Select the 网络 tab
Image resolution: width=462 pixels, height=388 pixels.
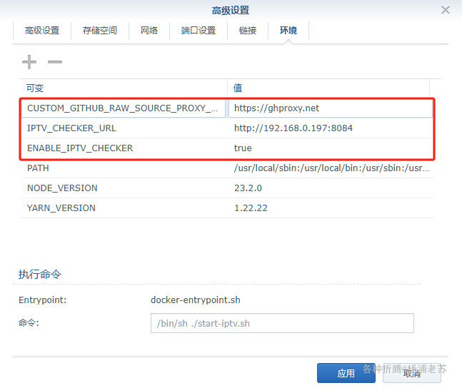pos(149,31)
